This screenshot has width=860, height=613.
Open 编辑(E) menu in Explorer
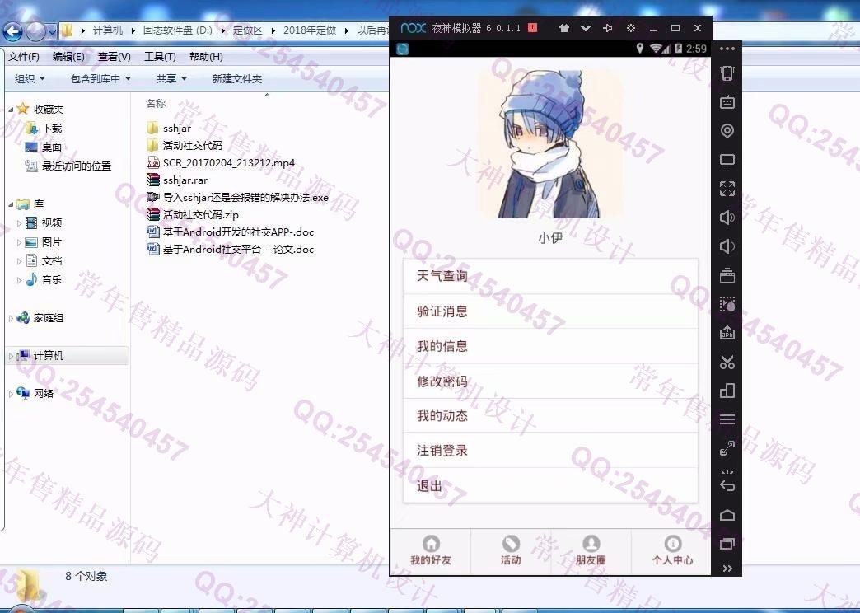pos(68,57)
